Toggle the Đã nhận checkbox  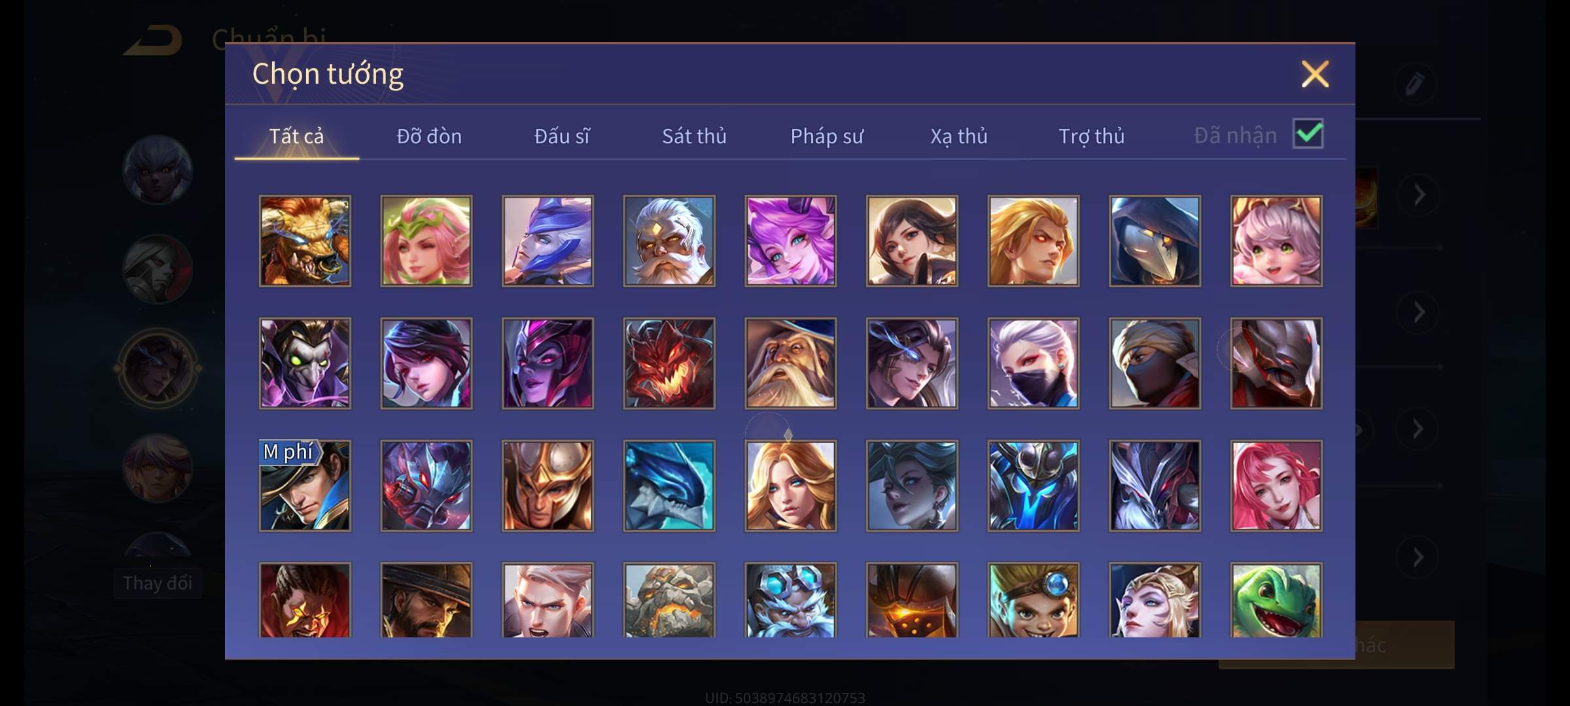click(1308, 134)
